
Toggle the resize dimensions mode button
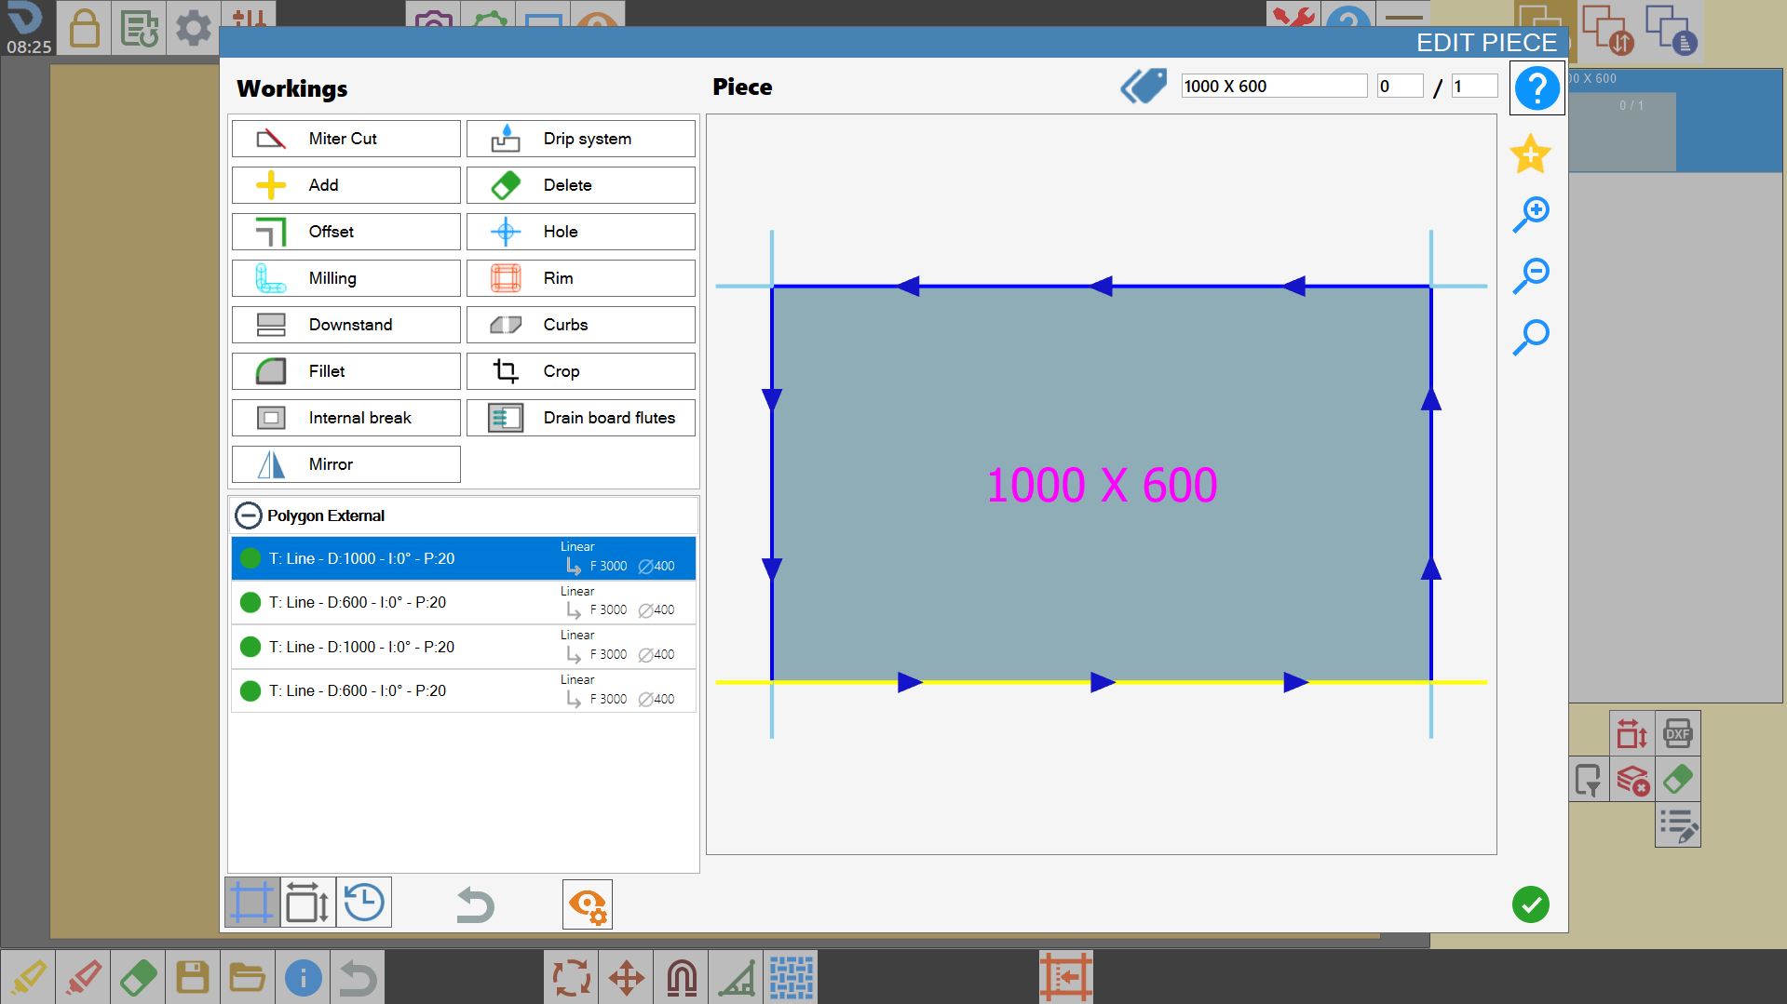pos(307,903)
